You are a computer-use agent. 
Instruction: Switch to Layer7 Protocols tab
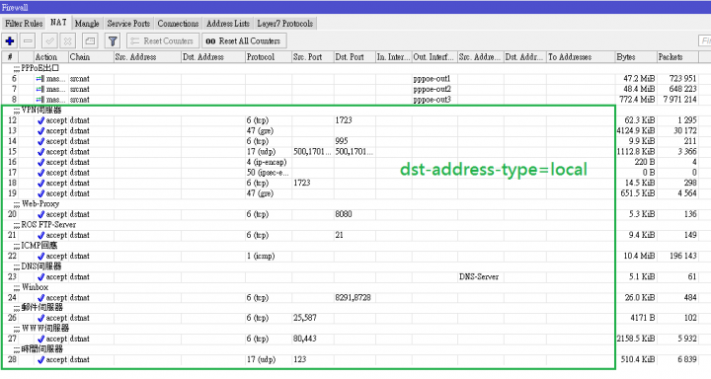pyautogui.click(x=284, y=23)
